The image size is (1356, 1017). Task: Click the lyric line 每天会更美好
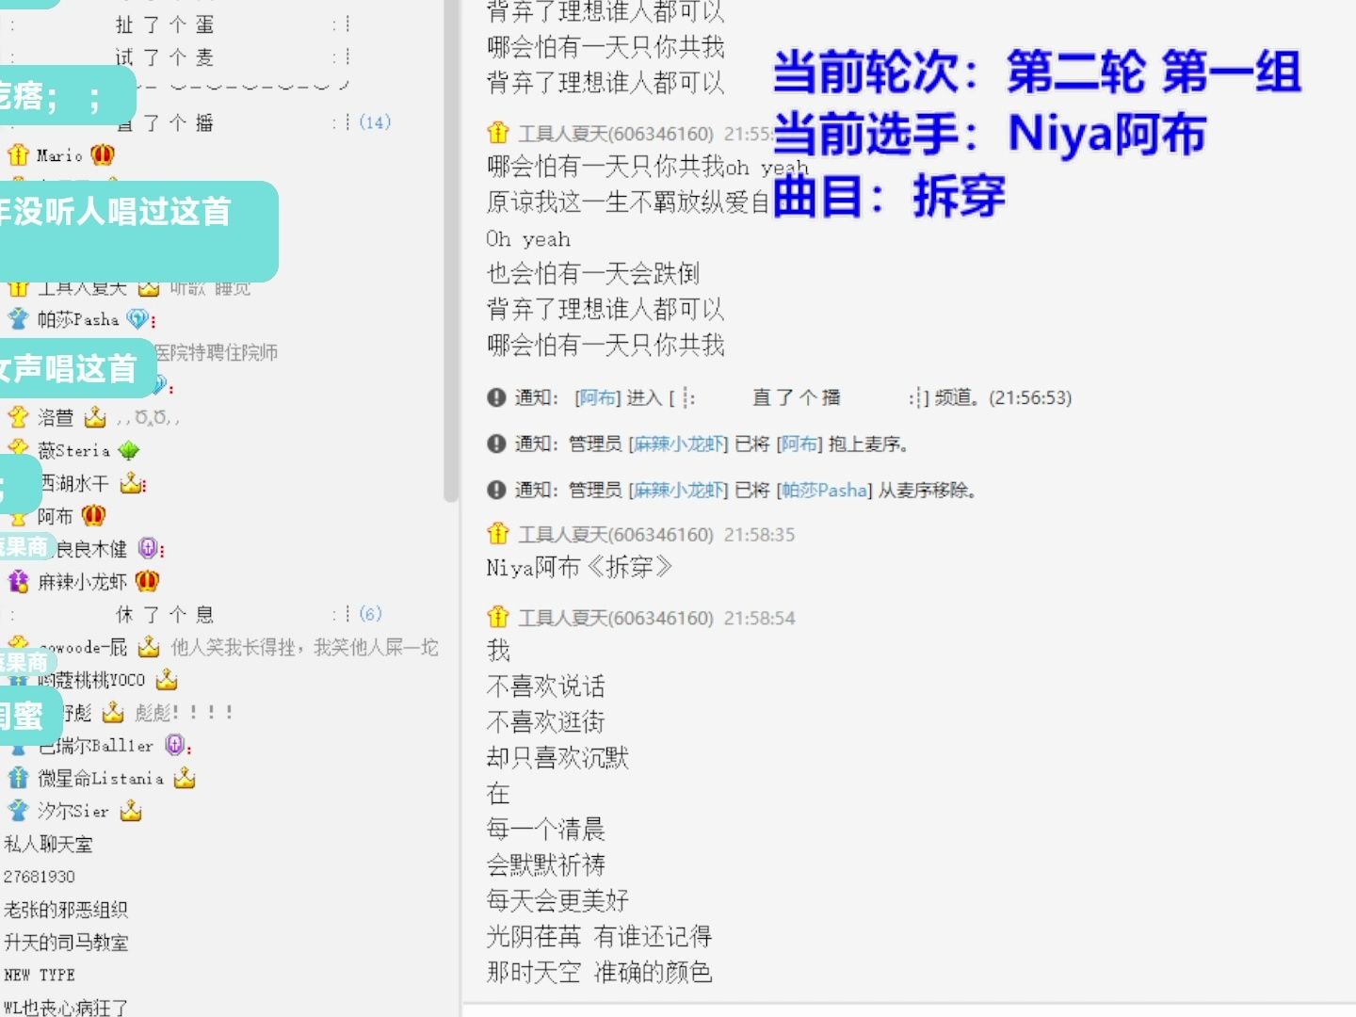(557, 900)
